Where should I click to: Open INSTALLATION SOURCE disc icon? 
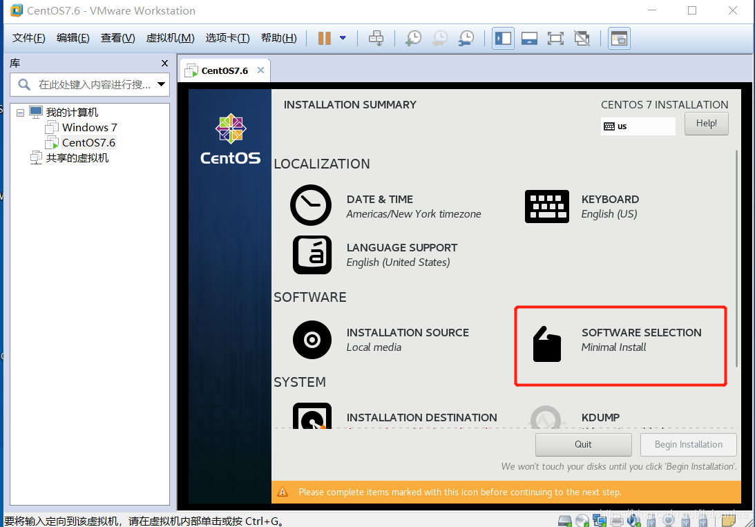tap(312, 340)
